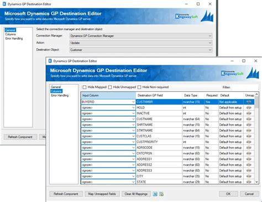Maximize the front Destination Editor window
This screenshot has height=202, width=262.
click(244, 61)
